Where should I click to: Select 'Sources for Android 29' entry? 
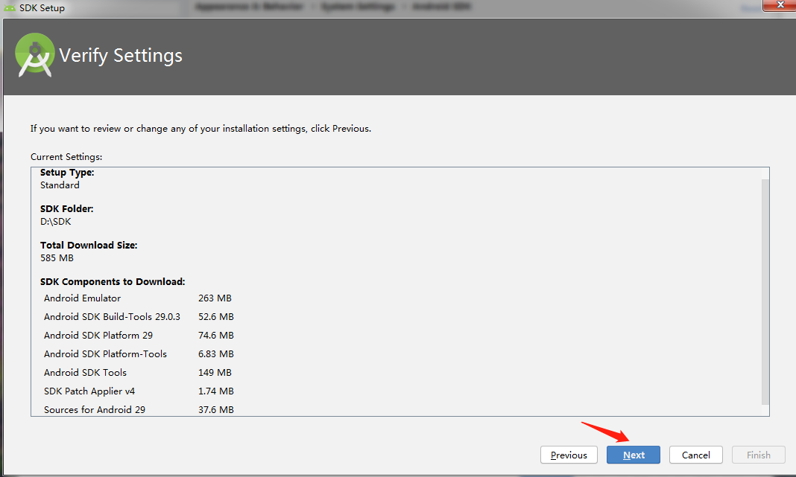95,409
